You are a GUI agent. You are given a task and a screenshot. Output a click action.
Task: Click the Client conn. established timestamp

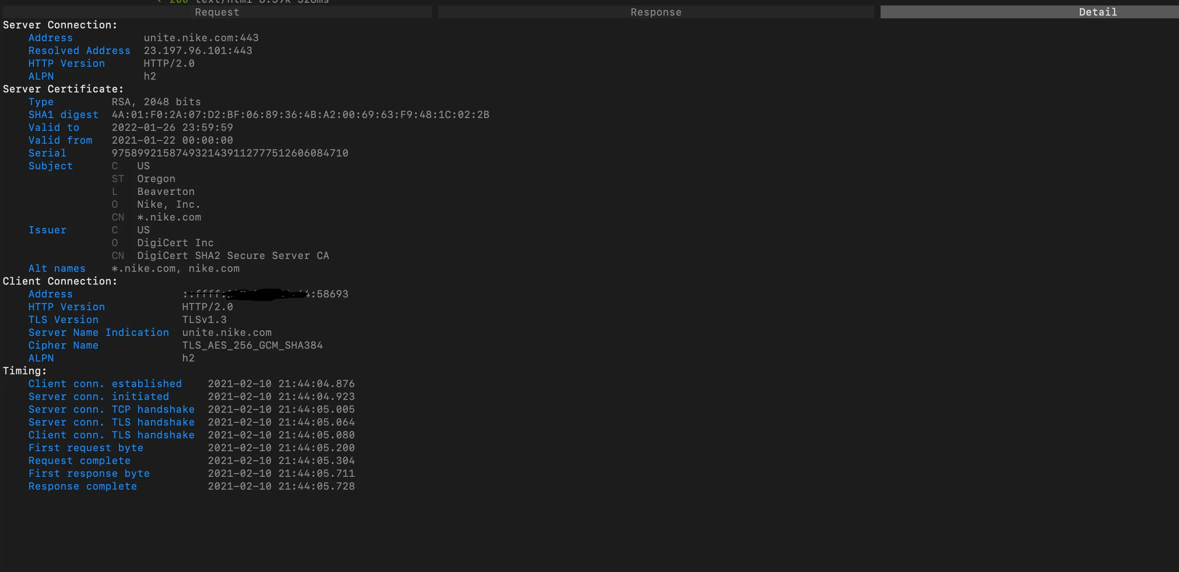point(281,384)
